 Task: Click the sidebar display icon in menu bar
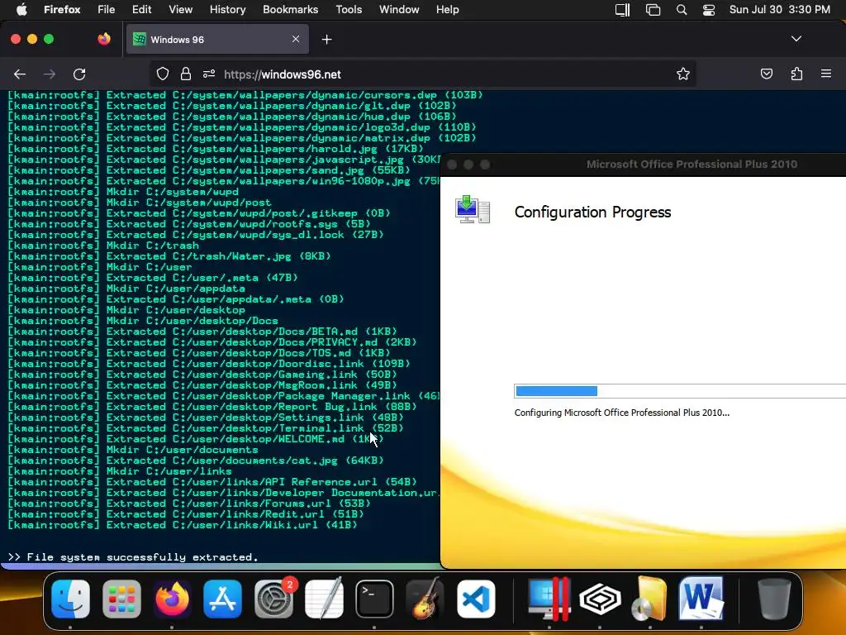[622, 10]
